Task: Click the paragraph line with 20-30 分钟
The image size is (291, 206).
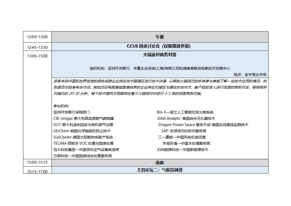Action: click(128, 94)
